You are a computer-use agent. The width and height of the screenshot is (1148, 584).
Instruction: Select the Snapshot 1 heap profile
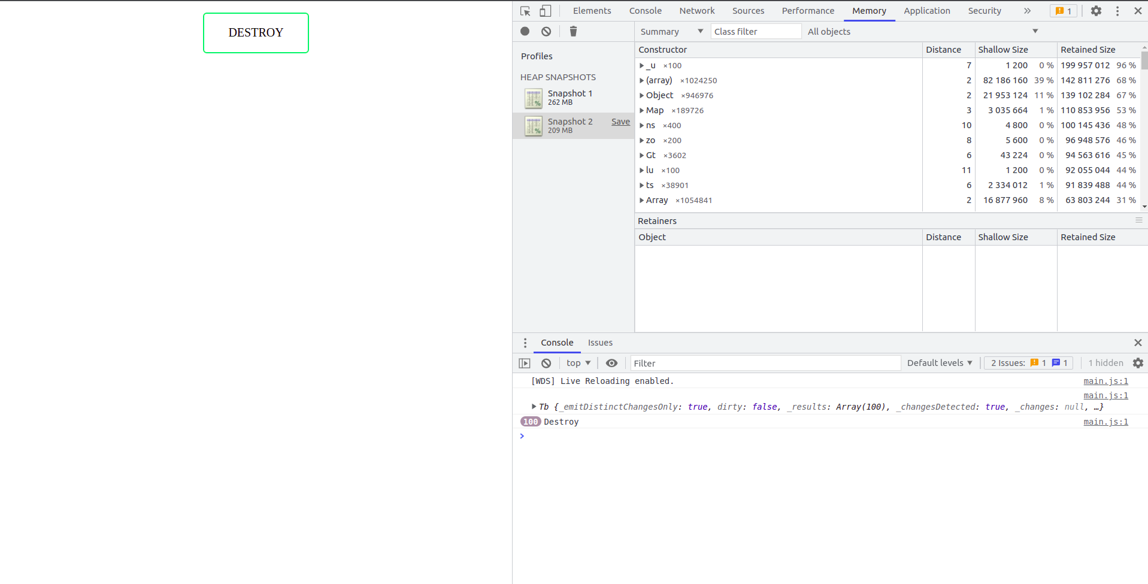[573, 98]
